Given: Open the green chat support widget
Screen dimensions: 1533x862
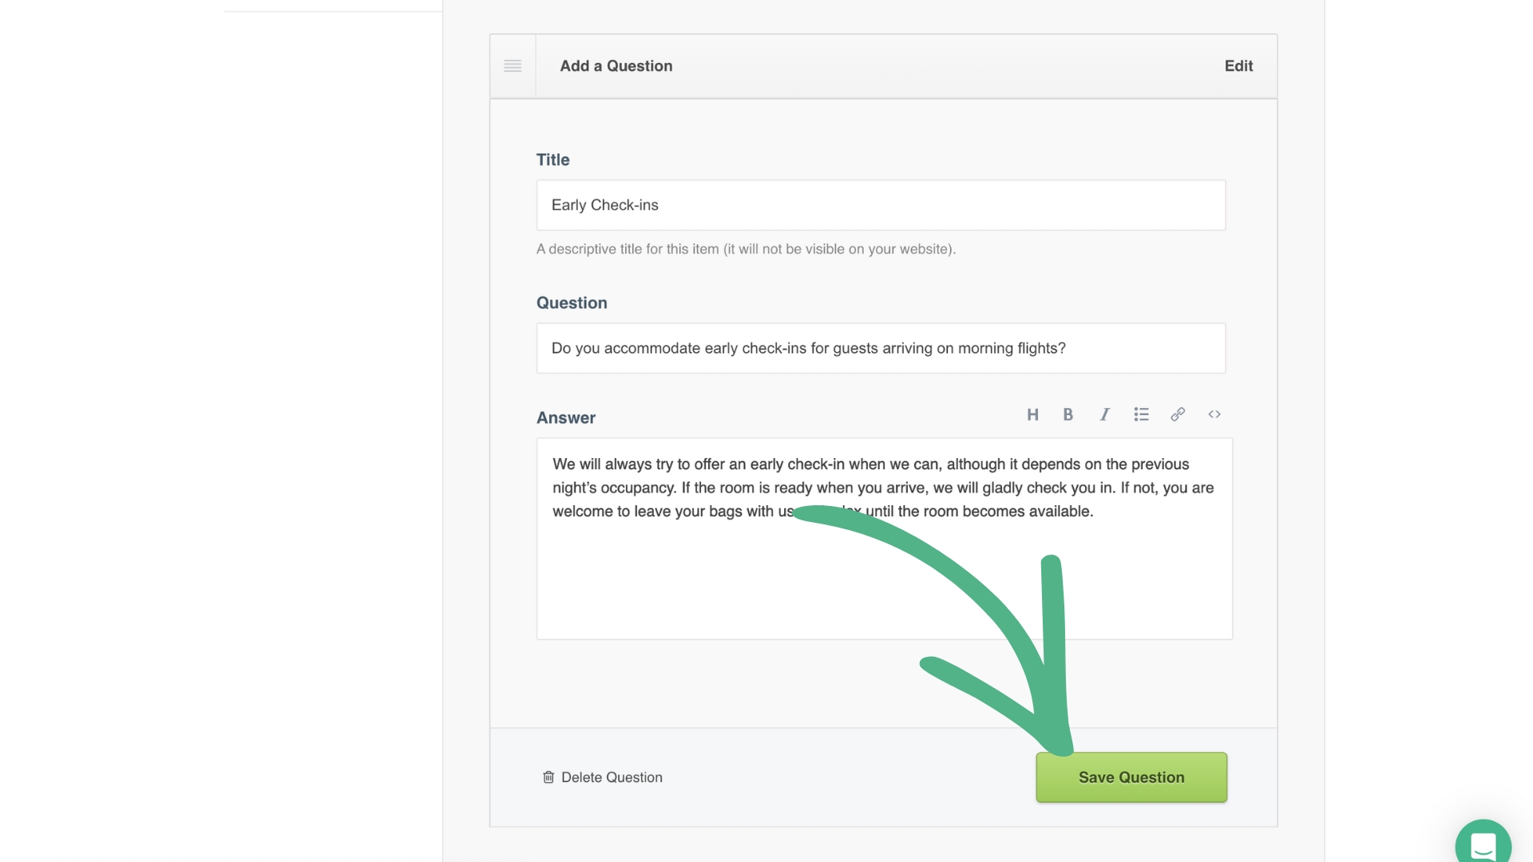Looking at the screenshot, I should click(1483, 844).
